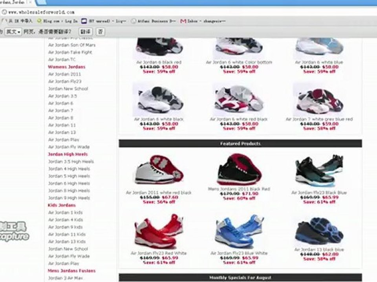Open Jordan New School womens category
Screen dimensions: 377x282
pos(68,89)
